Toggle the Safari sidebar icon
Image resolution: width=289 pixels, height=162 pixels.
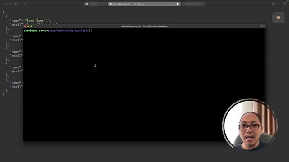(x=16, y=4)
